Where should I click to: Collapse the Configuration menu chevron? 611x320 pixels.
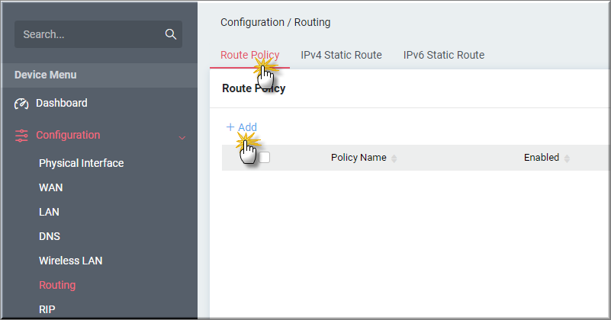182,138
